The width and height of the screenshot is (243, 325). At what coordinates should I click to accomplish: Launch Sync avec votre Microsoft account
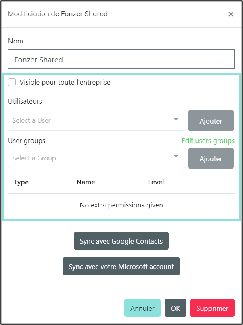pyautogui.click(x=121, y=267)
